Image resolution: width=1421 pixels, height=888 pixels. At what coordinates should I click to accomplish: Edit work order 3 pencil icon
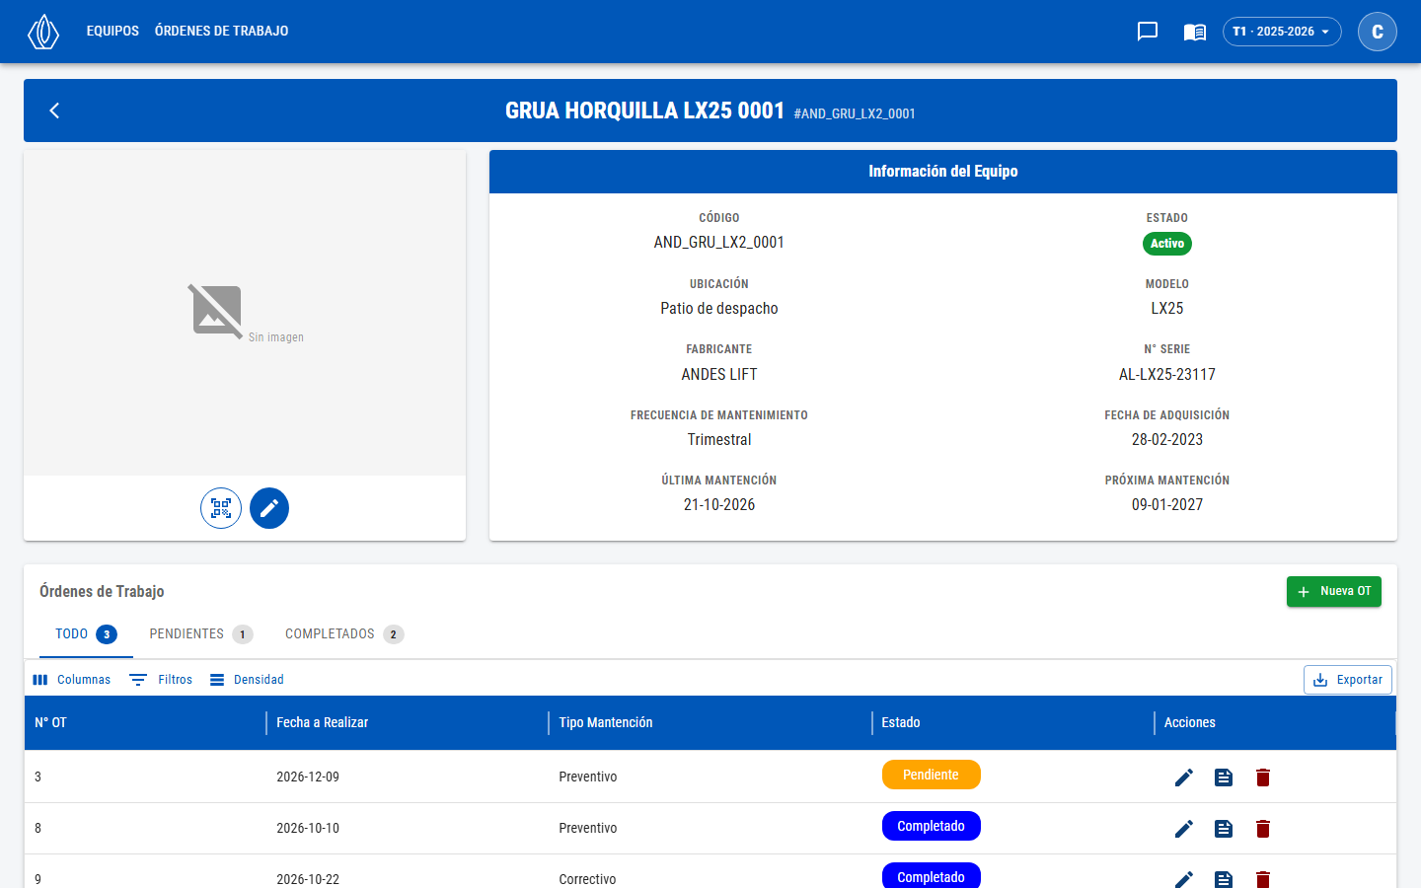point(1184,777)
